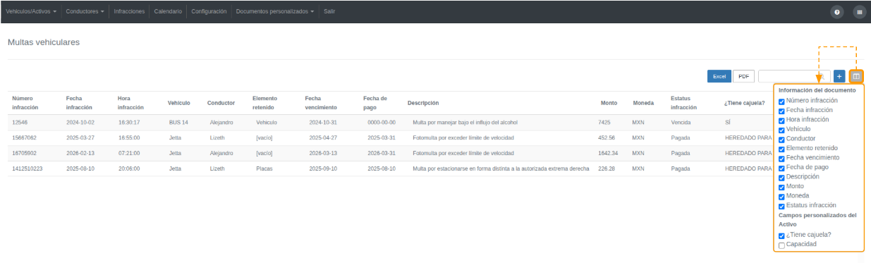Uncheck Monto column checkbox

click(781, 187)
